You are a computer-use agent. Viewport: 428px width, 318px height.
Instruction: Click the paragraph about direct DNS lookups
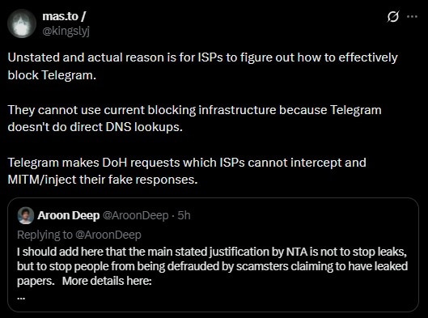pos(194,118)
